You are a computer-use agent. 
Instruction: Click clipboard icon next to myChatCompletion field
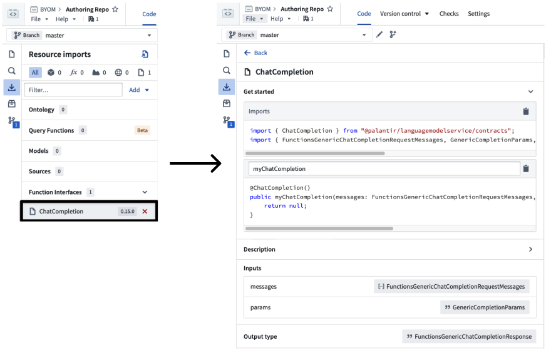pos(526,168)
